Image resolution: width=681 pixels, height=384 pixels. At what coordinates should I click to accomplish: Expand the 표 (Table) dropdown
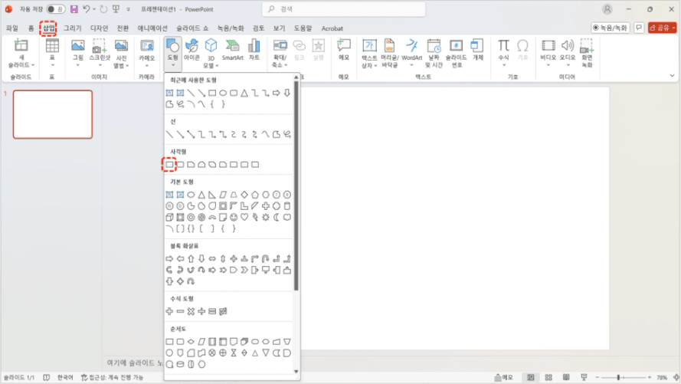(52, 64)
